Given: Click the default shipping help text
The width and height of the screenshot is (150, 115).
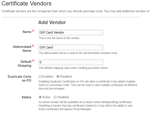Looking at the screenshot, I should point(73,68).
